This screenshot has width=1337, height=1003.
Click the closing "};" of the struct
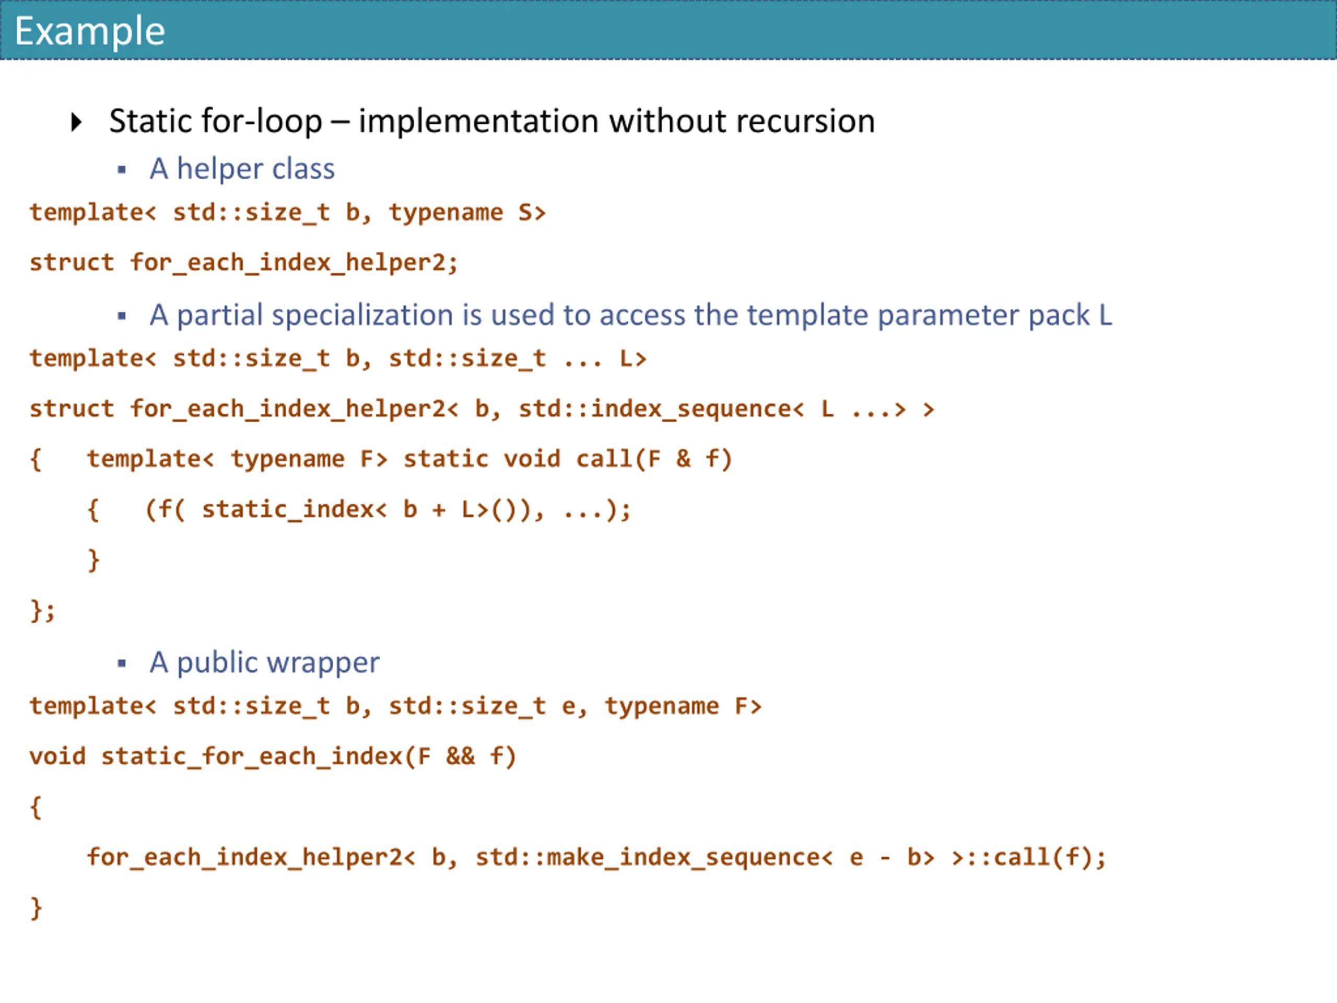[x=42, y=611]
